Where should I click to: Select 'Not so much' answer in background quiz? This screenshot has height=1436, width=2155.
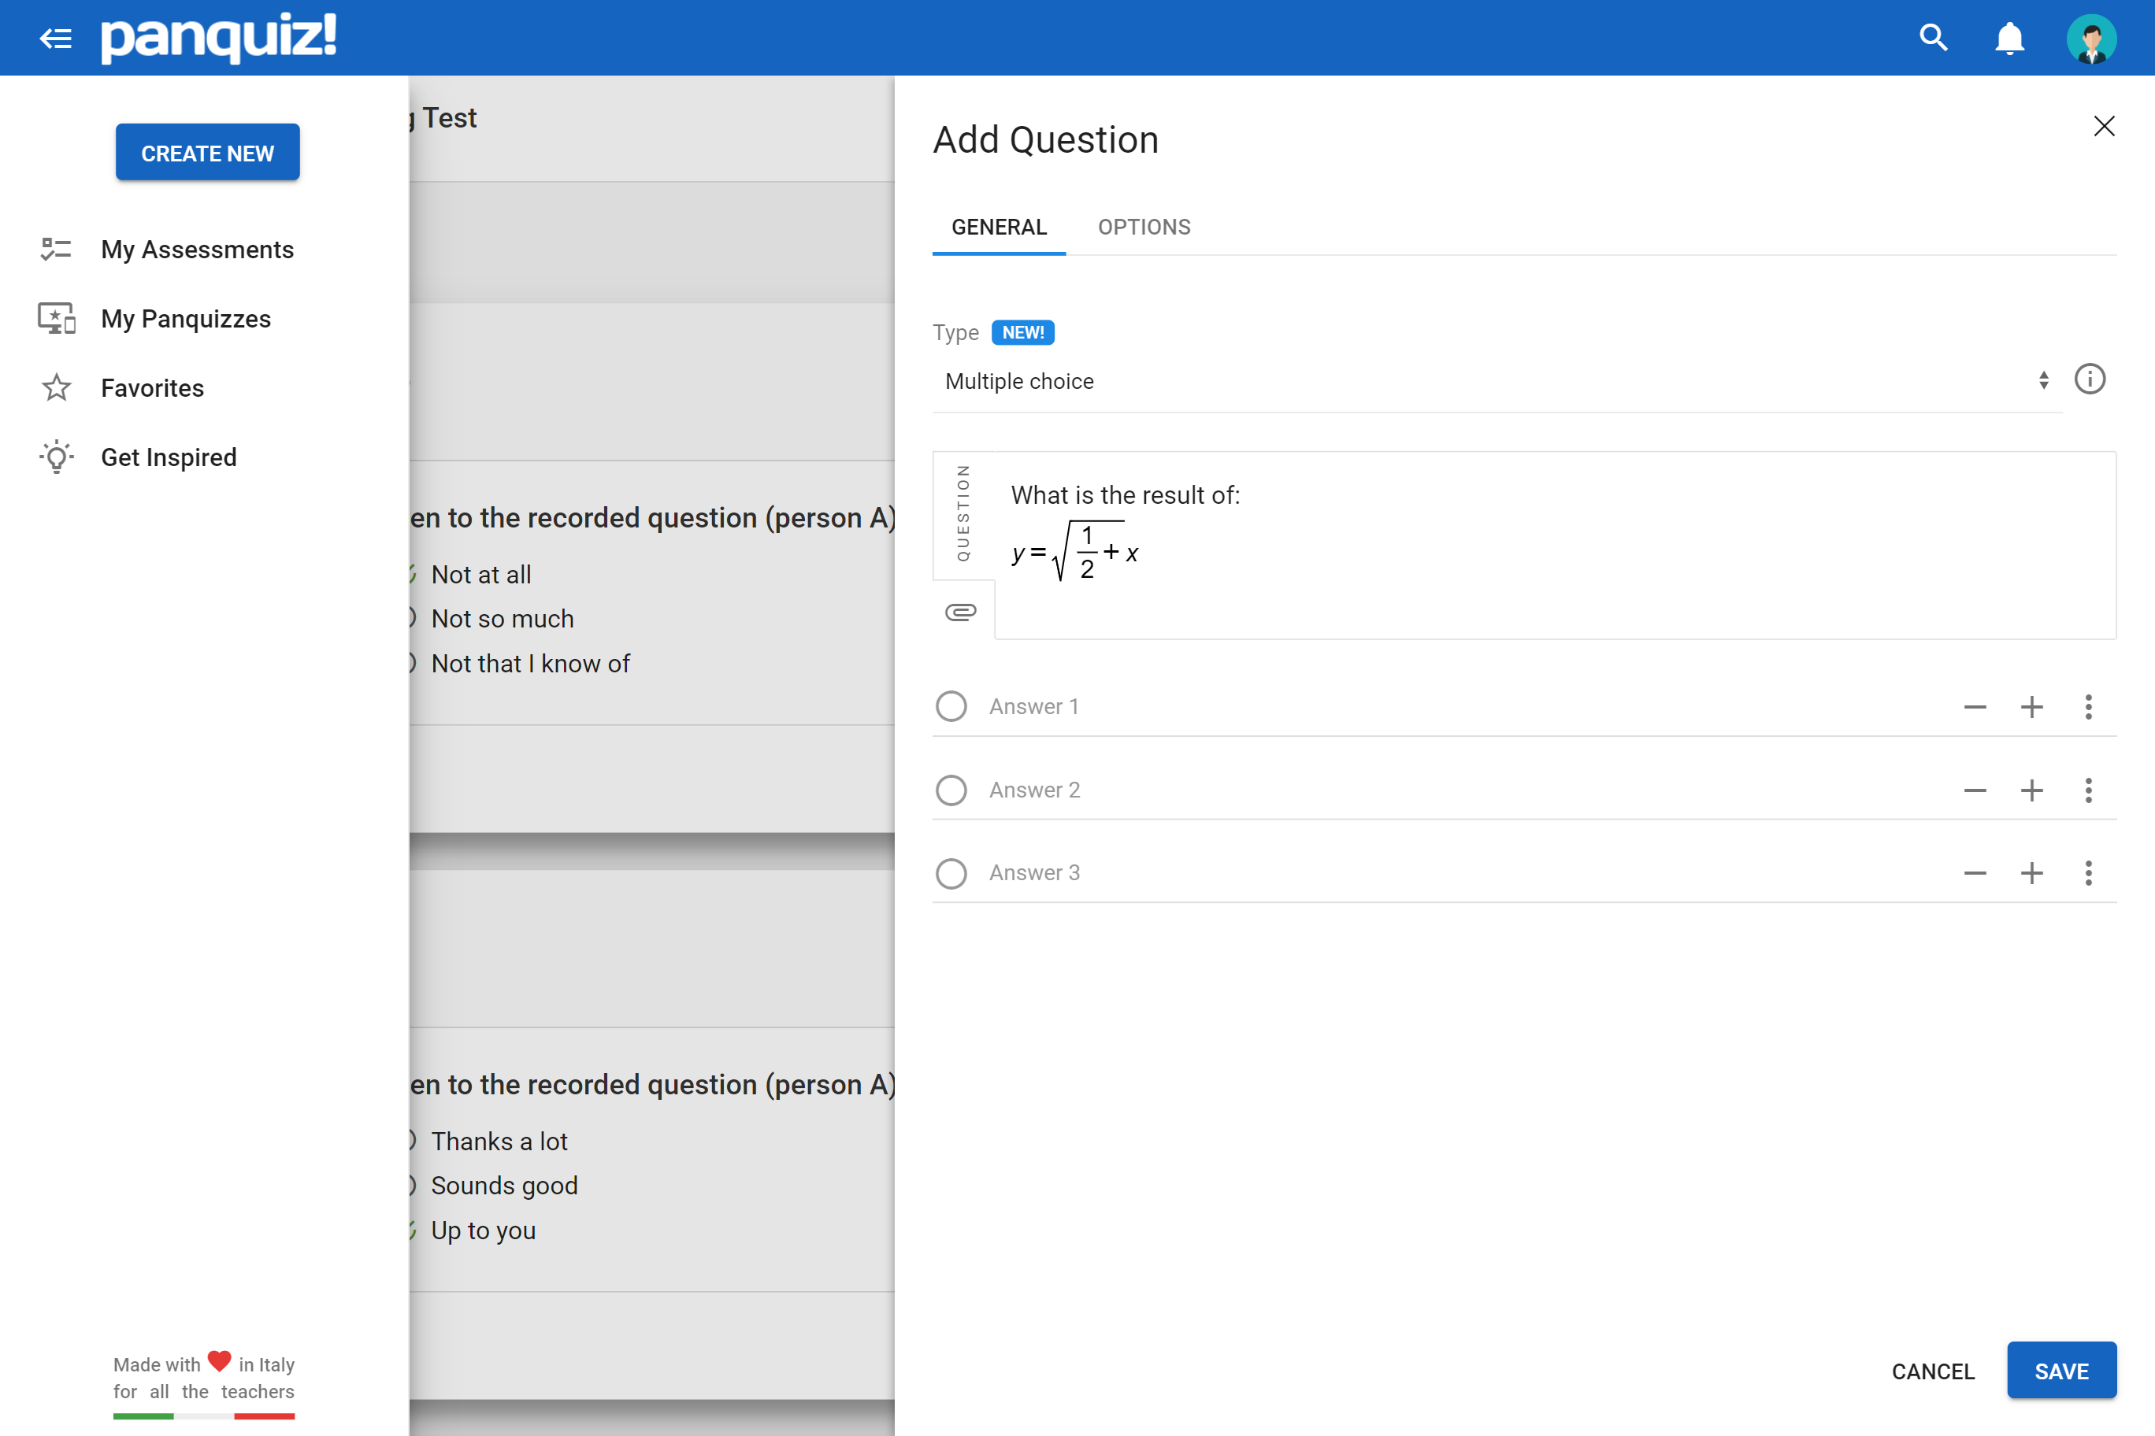pyautogui.click(x=502, y=618)
